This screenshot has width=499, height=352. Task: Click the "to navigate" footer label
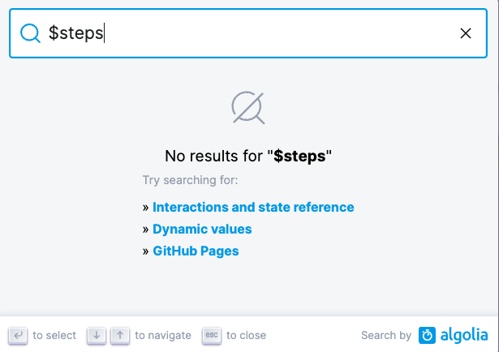pyautogui.click(x=163, y=335)
